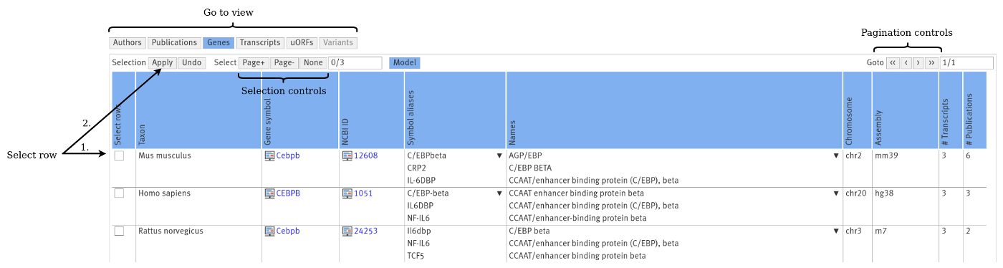Screen dimensions: 1003x268
Task: Click the icon next to NCBI ID 1051
Action: (x=347, y=193)
